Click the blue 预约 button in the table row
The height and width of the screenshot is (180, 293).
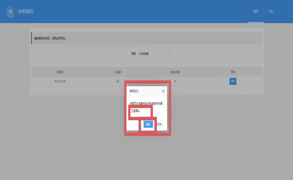point(233,82)
